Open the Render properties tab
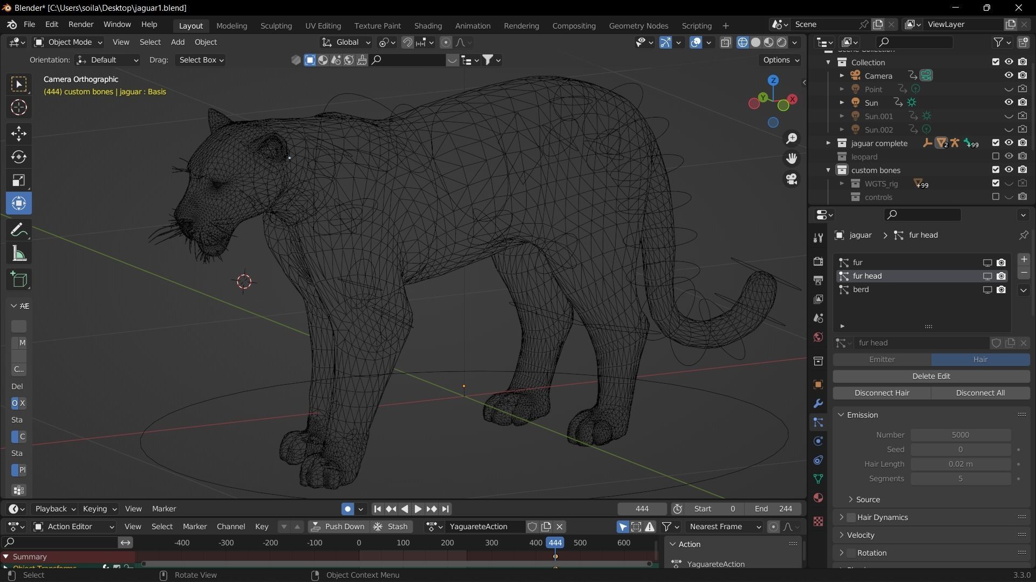Image resolution: width=1036 pixels, height=582 pixels. click(818, 261)
